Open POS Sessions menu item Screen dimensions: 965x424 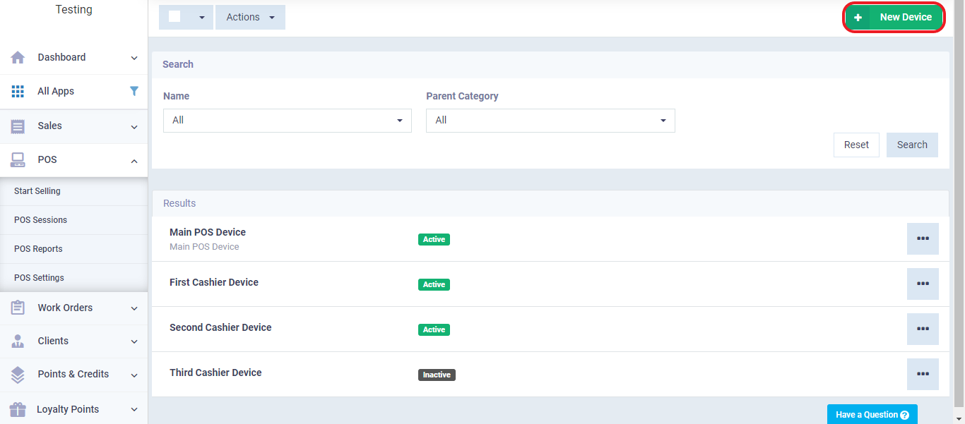click(x=73, y=220)
